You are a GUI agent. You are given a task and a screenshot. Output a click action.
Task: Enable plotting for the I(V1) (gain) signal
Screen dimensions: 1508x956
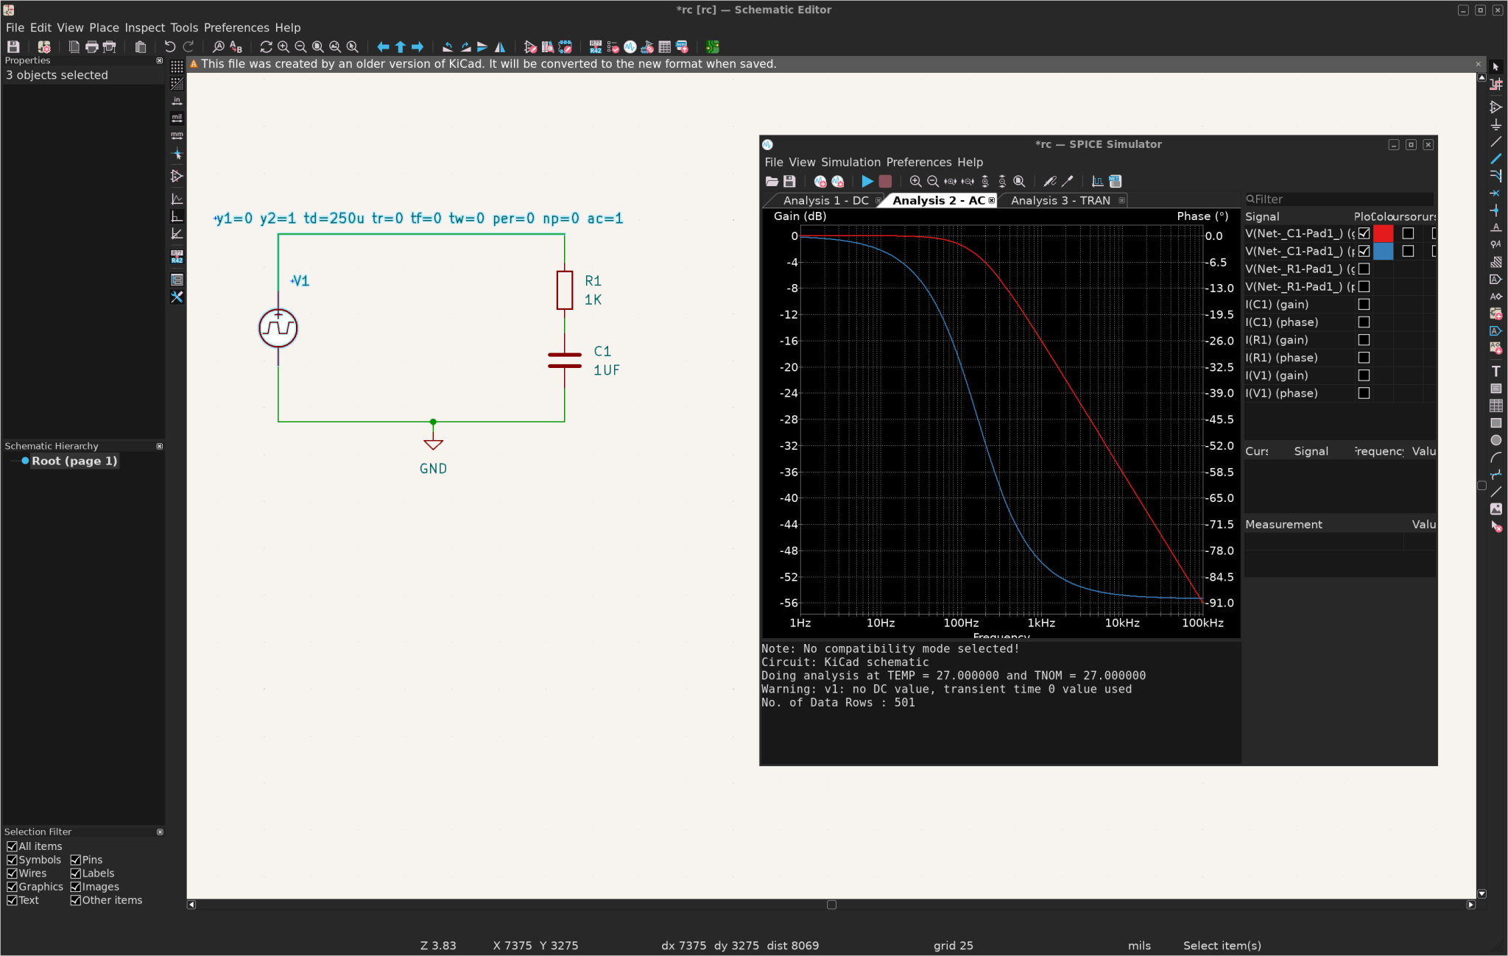(x=1364, y=375)
